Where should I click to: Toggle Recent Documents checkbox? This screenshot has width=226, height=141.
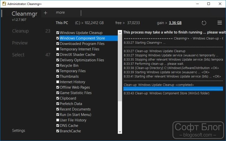58,109
